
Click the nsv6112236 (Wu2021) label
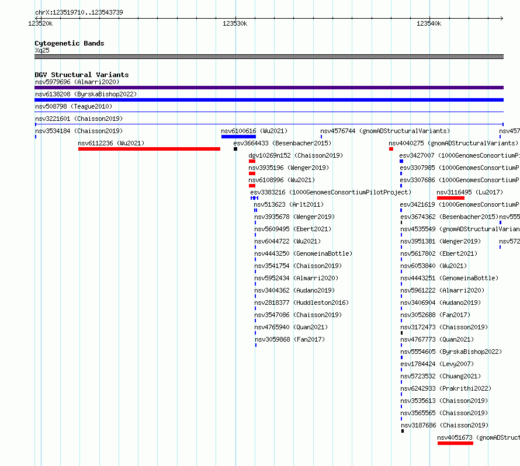point(111,143)
